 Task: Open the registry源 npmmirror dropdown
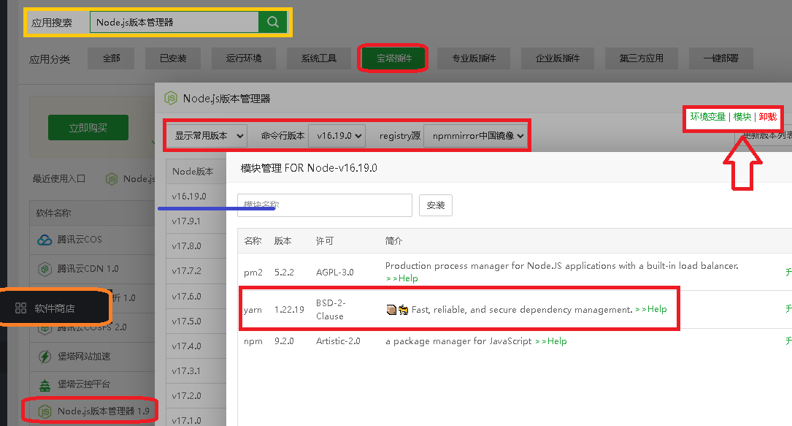[x=475, y=135]
